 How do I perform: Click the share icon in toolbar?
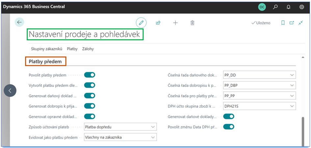[x=158, y=23]
